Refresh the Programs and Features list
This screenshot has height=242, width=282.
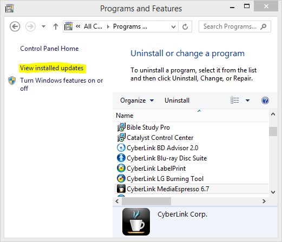185,26
